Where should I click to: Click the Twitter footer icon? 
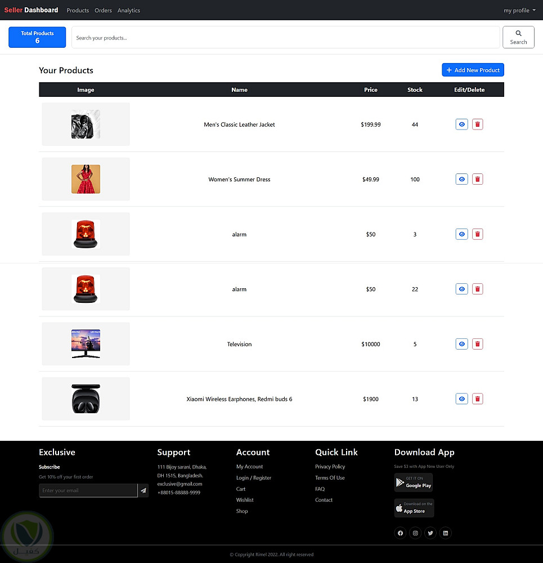pos(430,533)
